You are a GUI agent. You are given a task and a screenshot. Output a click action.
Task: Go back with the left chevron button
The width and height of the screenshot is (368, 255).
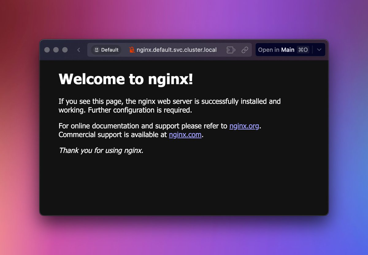[79, 50]
